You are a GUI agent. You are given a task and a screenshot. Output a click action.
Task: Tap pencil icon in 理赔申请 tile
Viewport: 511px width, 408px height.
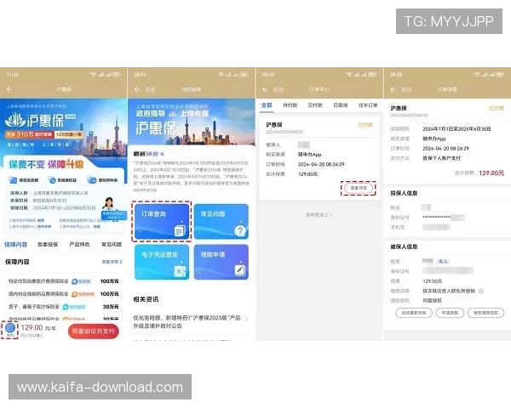240,270
